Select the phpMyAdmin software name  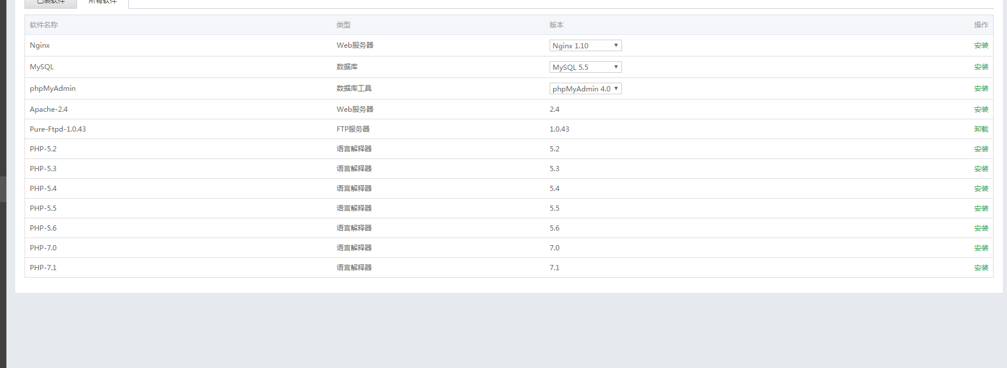tap(53, 89)
